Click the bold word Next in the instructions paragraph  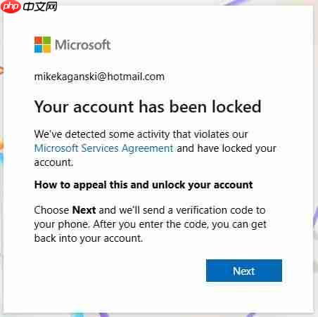point(84,210)
